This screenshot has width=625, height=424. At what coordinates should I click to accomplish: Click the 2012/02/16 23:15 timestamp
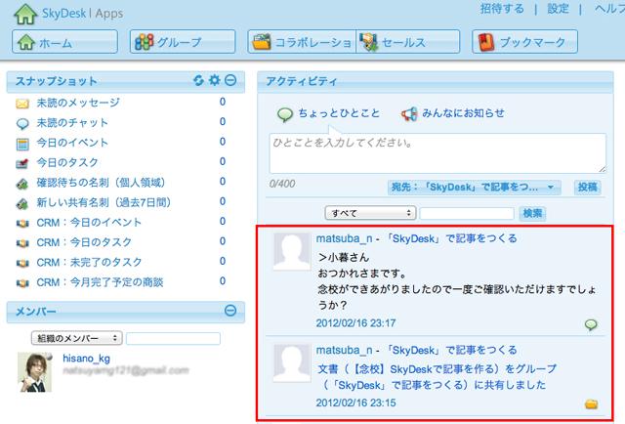(x=355, y=403)
